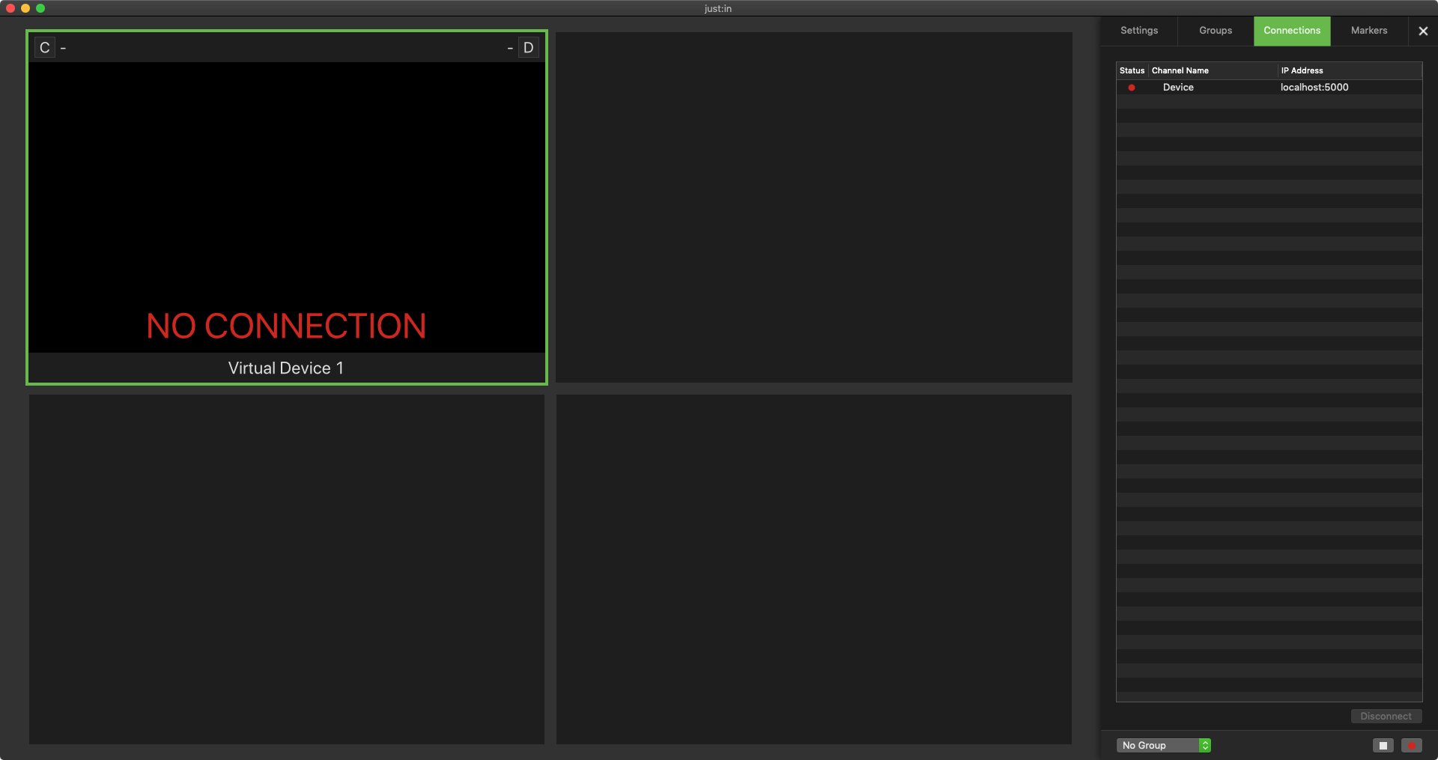Switch to the Groups tab

click(1216, 31)
